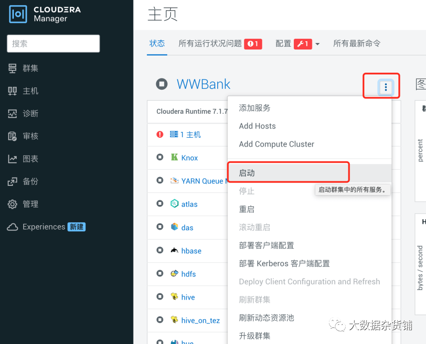The image size is (426, 344).
Task: Choose Add Hosts from the cluster menu
Action: pyautogui.click(x=310, y=126)
